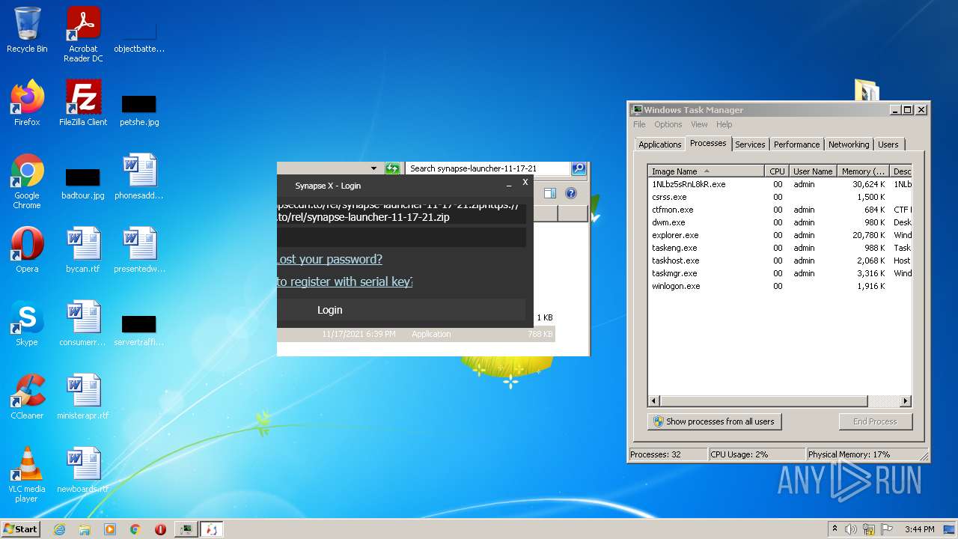Select bycan.rtf document icon

[x=83, y=250]
